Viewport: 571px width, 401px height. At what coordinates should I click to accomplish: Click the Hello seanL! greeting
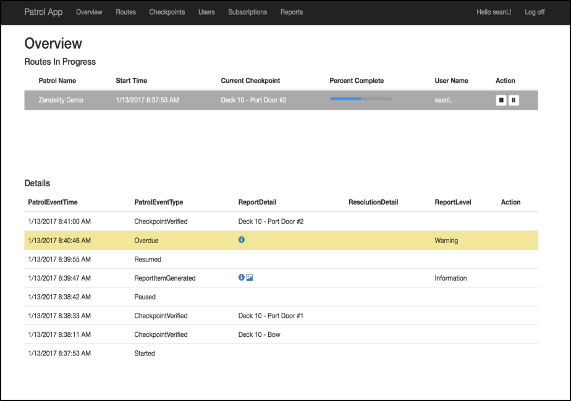(494, 12)
